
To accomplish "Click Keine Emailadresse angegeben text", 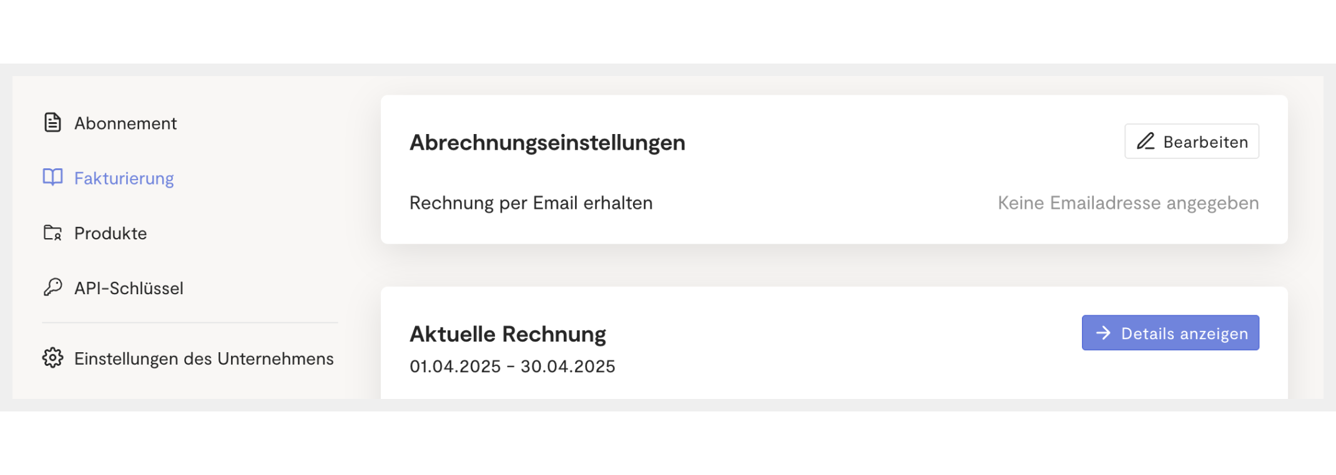I will tap(1128, 203).
